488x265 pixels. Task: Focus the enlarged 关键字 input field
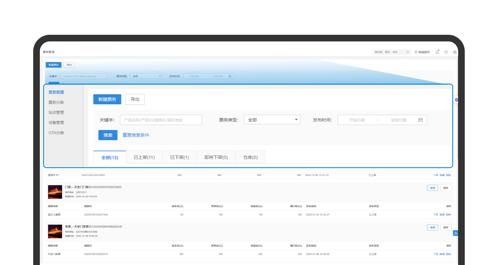pyautogui.click(x=161, y=120)
